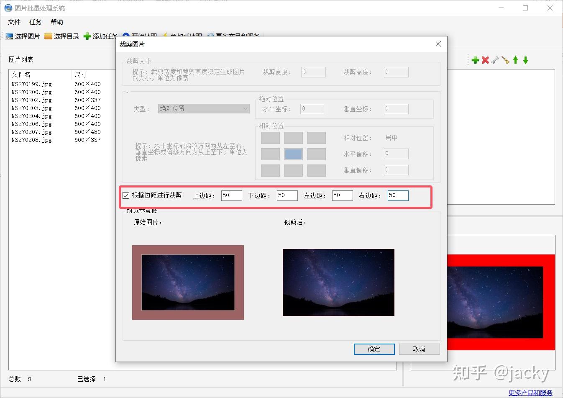
Task: Click the 上边距 margin input field
Action: [231, 195]
